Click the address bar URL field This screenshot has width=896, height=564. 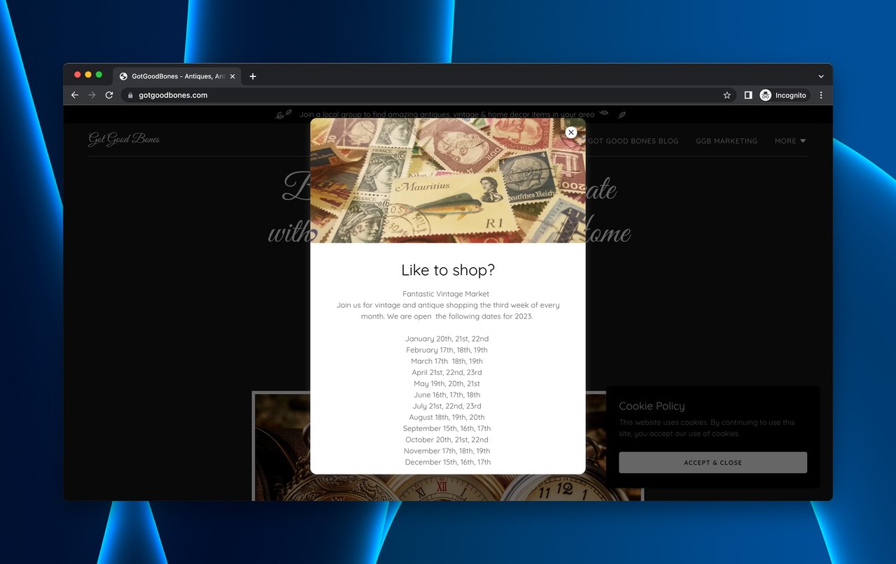coord(427,95)
